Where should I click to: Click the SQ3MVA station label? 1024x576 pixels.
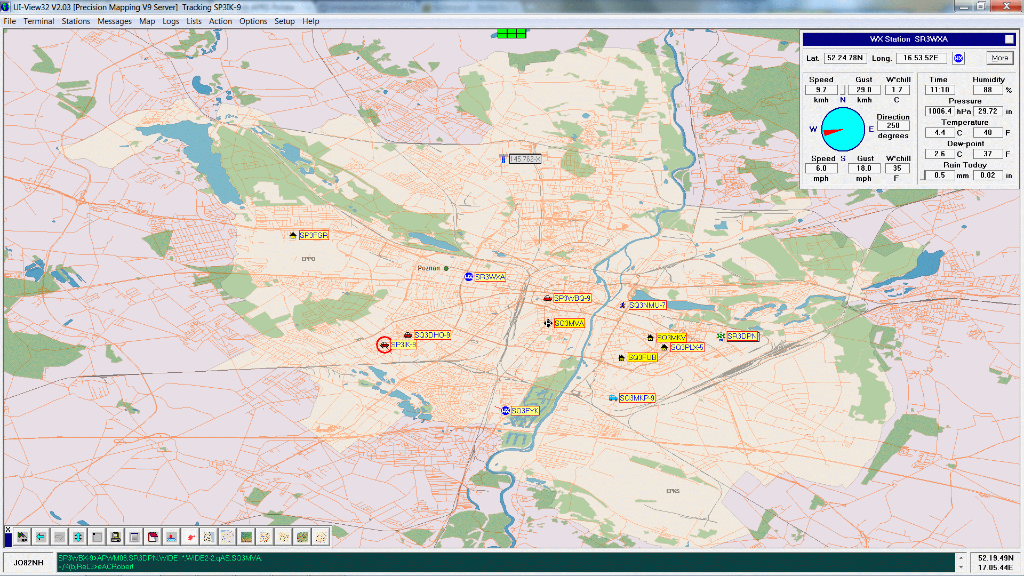pyautogui.click(x=569, y=323)
